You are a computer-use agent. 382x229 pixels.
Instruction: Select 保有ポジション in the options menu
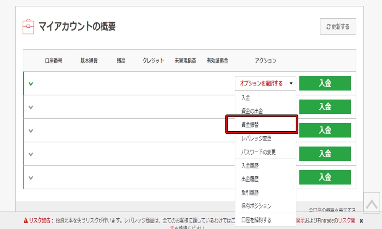pos(255,206)
